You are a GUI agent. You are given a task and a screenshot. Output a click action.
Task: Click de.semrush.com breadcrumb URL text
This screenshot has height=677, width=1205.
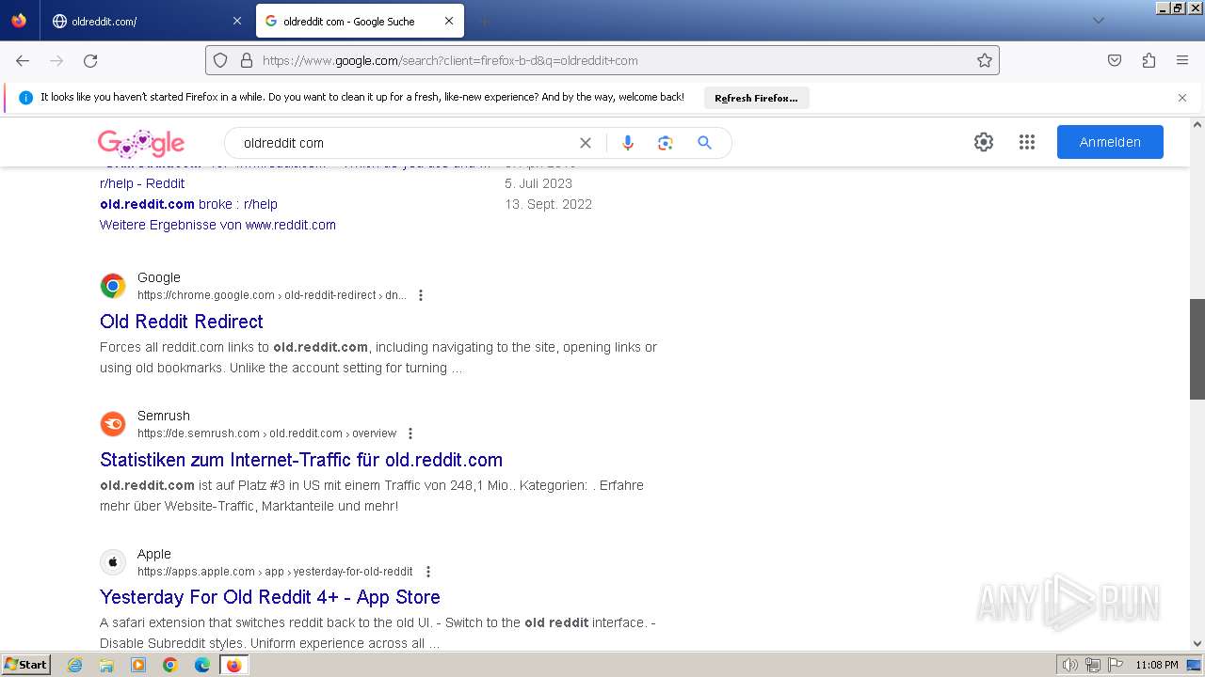(267, 433)
